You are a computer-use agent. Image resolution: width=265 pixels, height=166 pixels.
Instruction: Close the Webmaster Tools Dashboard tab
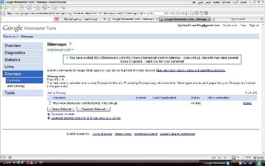pos(157,19)
